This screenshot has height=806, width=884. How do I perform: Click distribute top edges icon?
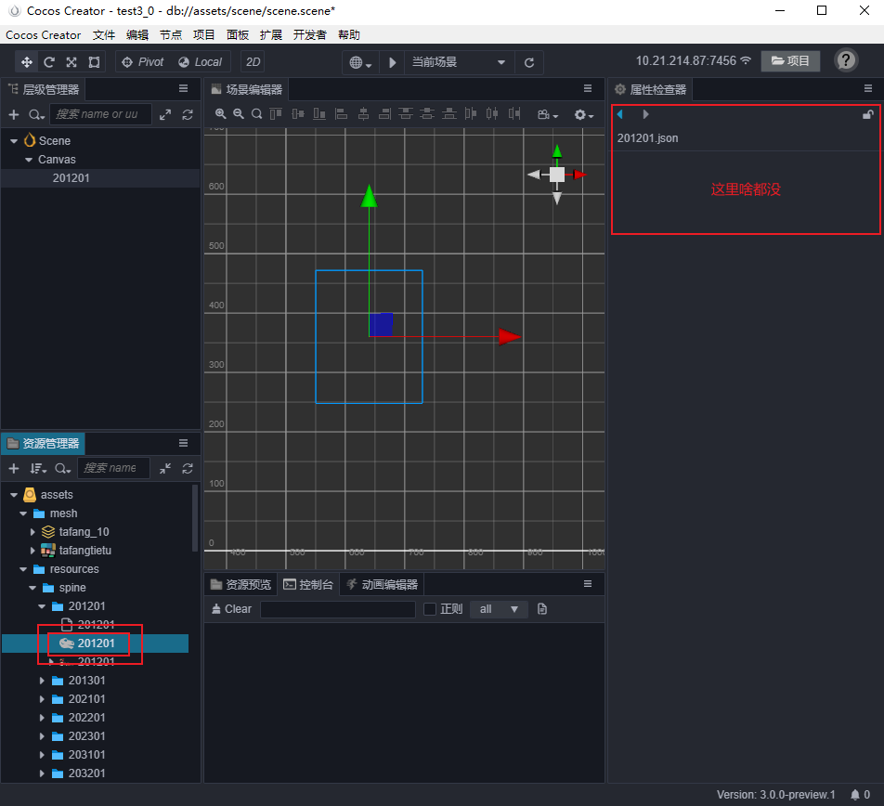point(406,114)
